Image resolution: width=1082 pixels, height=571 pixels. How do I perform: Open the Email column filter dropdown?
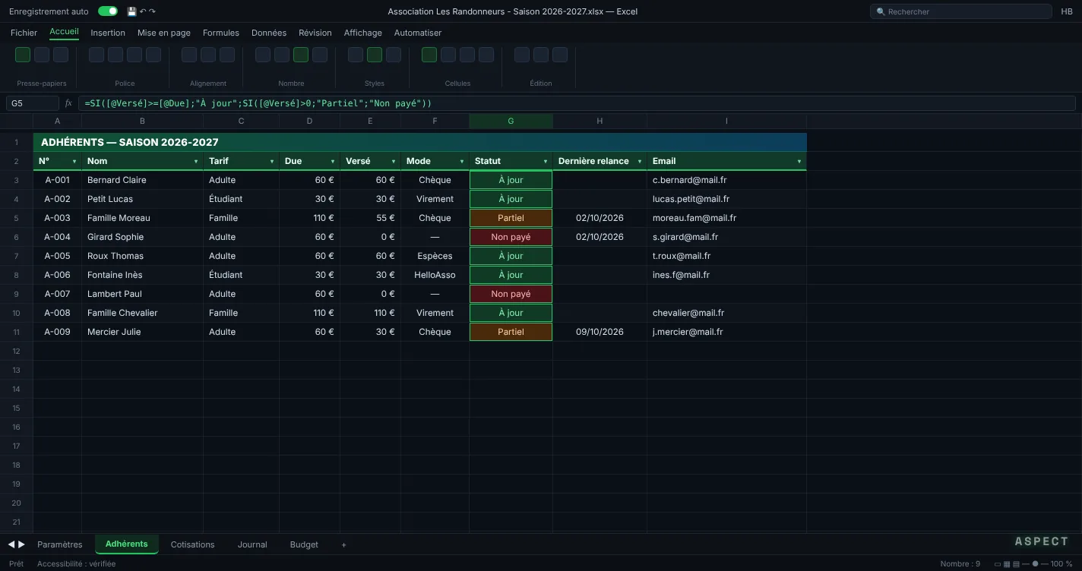coord(799,162)
